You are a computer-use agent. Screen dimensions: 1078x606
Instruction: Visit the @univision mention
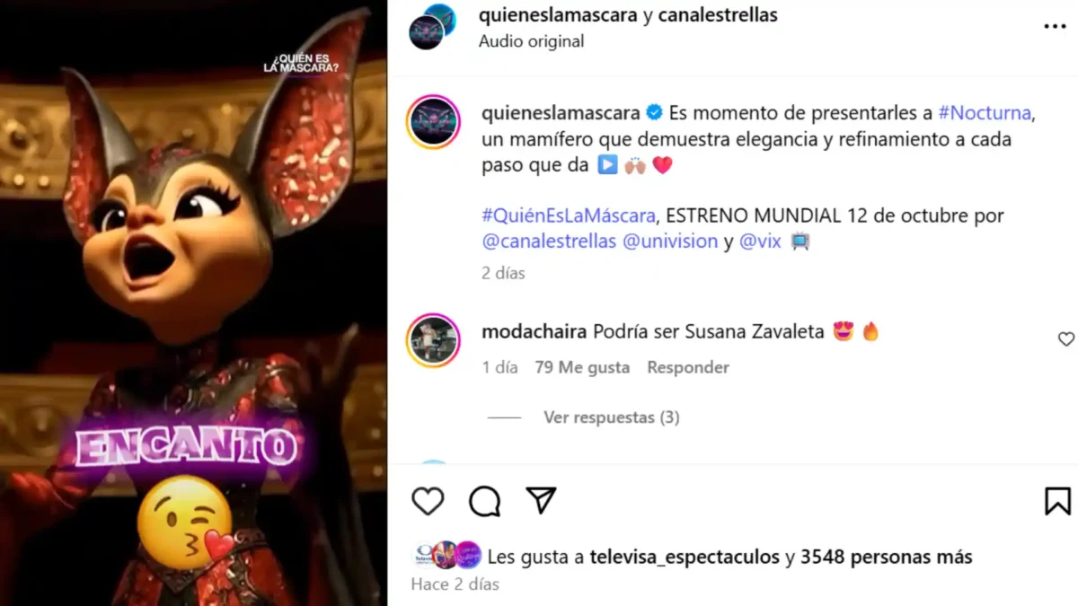(670, 242)
